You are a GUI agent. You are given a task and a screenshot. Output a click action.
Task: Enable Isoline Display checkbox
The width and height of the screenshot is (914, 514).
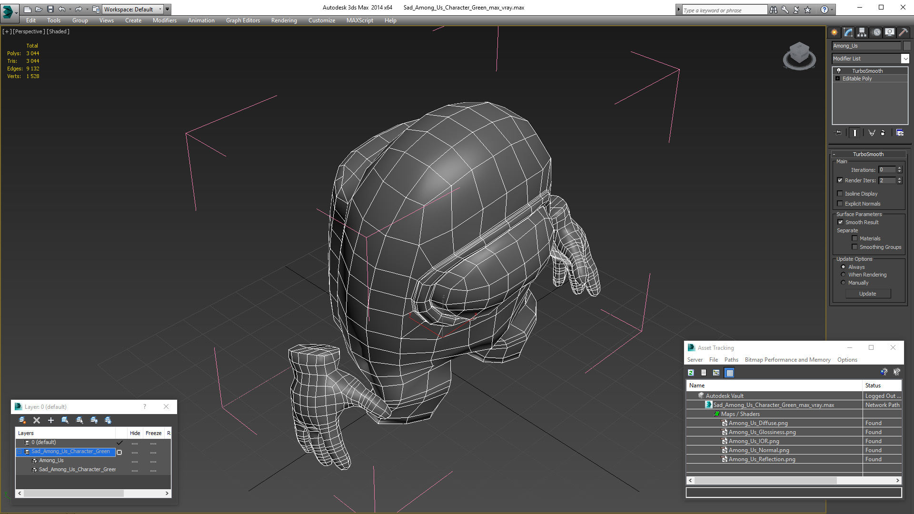pyautogui.click(x=840, y=194)
